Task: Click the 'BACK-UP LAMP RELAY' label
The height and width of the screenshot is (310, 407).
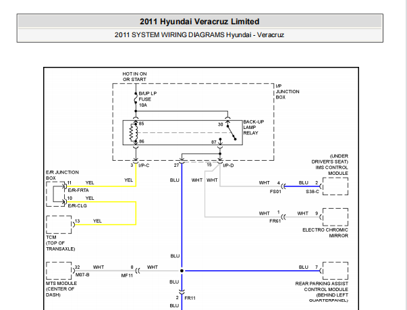Action: coord(254,127)
